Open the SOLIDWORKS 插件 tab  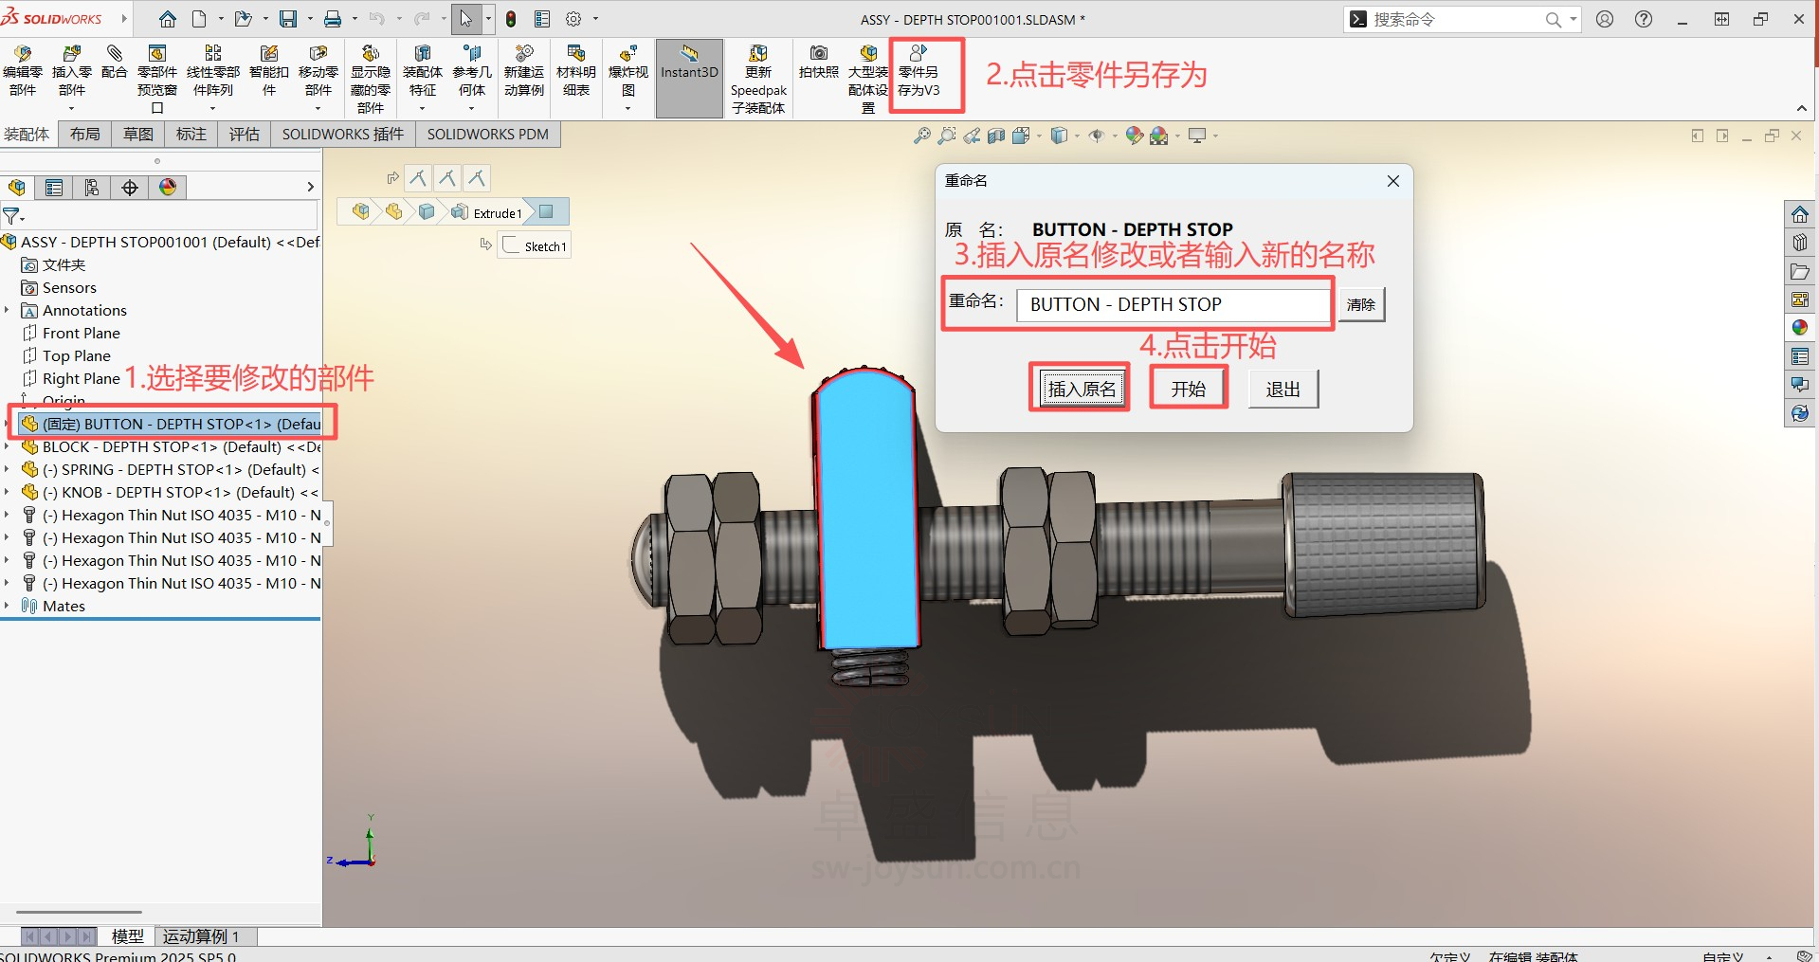click(x=343, y=135)
